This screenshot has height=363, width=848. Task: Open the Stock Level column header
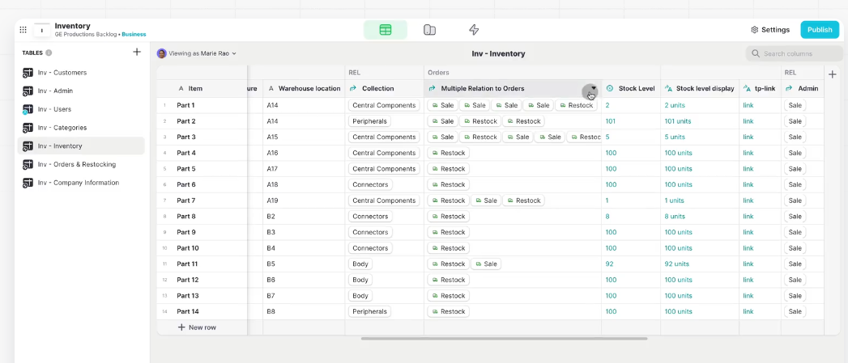631,89
